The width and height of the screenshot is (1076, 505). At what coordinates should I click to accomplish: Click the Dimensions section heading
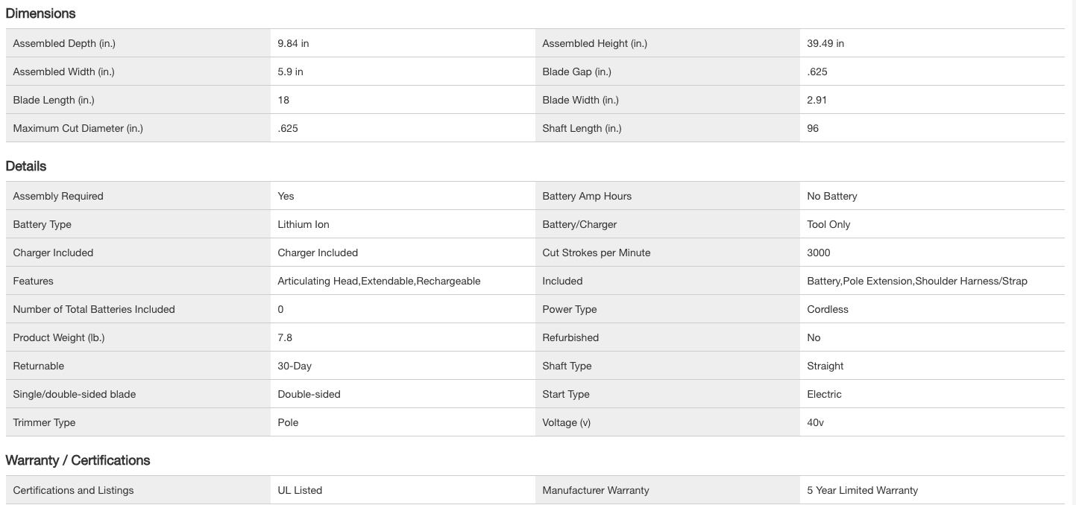[x=40, y=13]
